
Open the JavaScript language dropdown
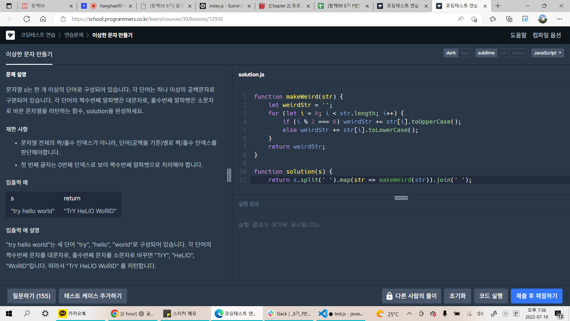click(547, 53)
